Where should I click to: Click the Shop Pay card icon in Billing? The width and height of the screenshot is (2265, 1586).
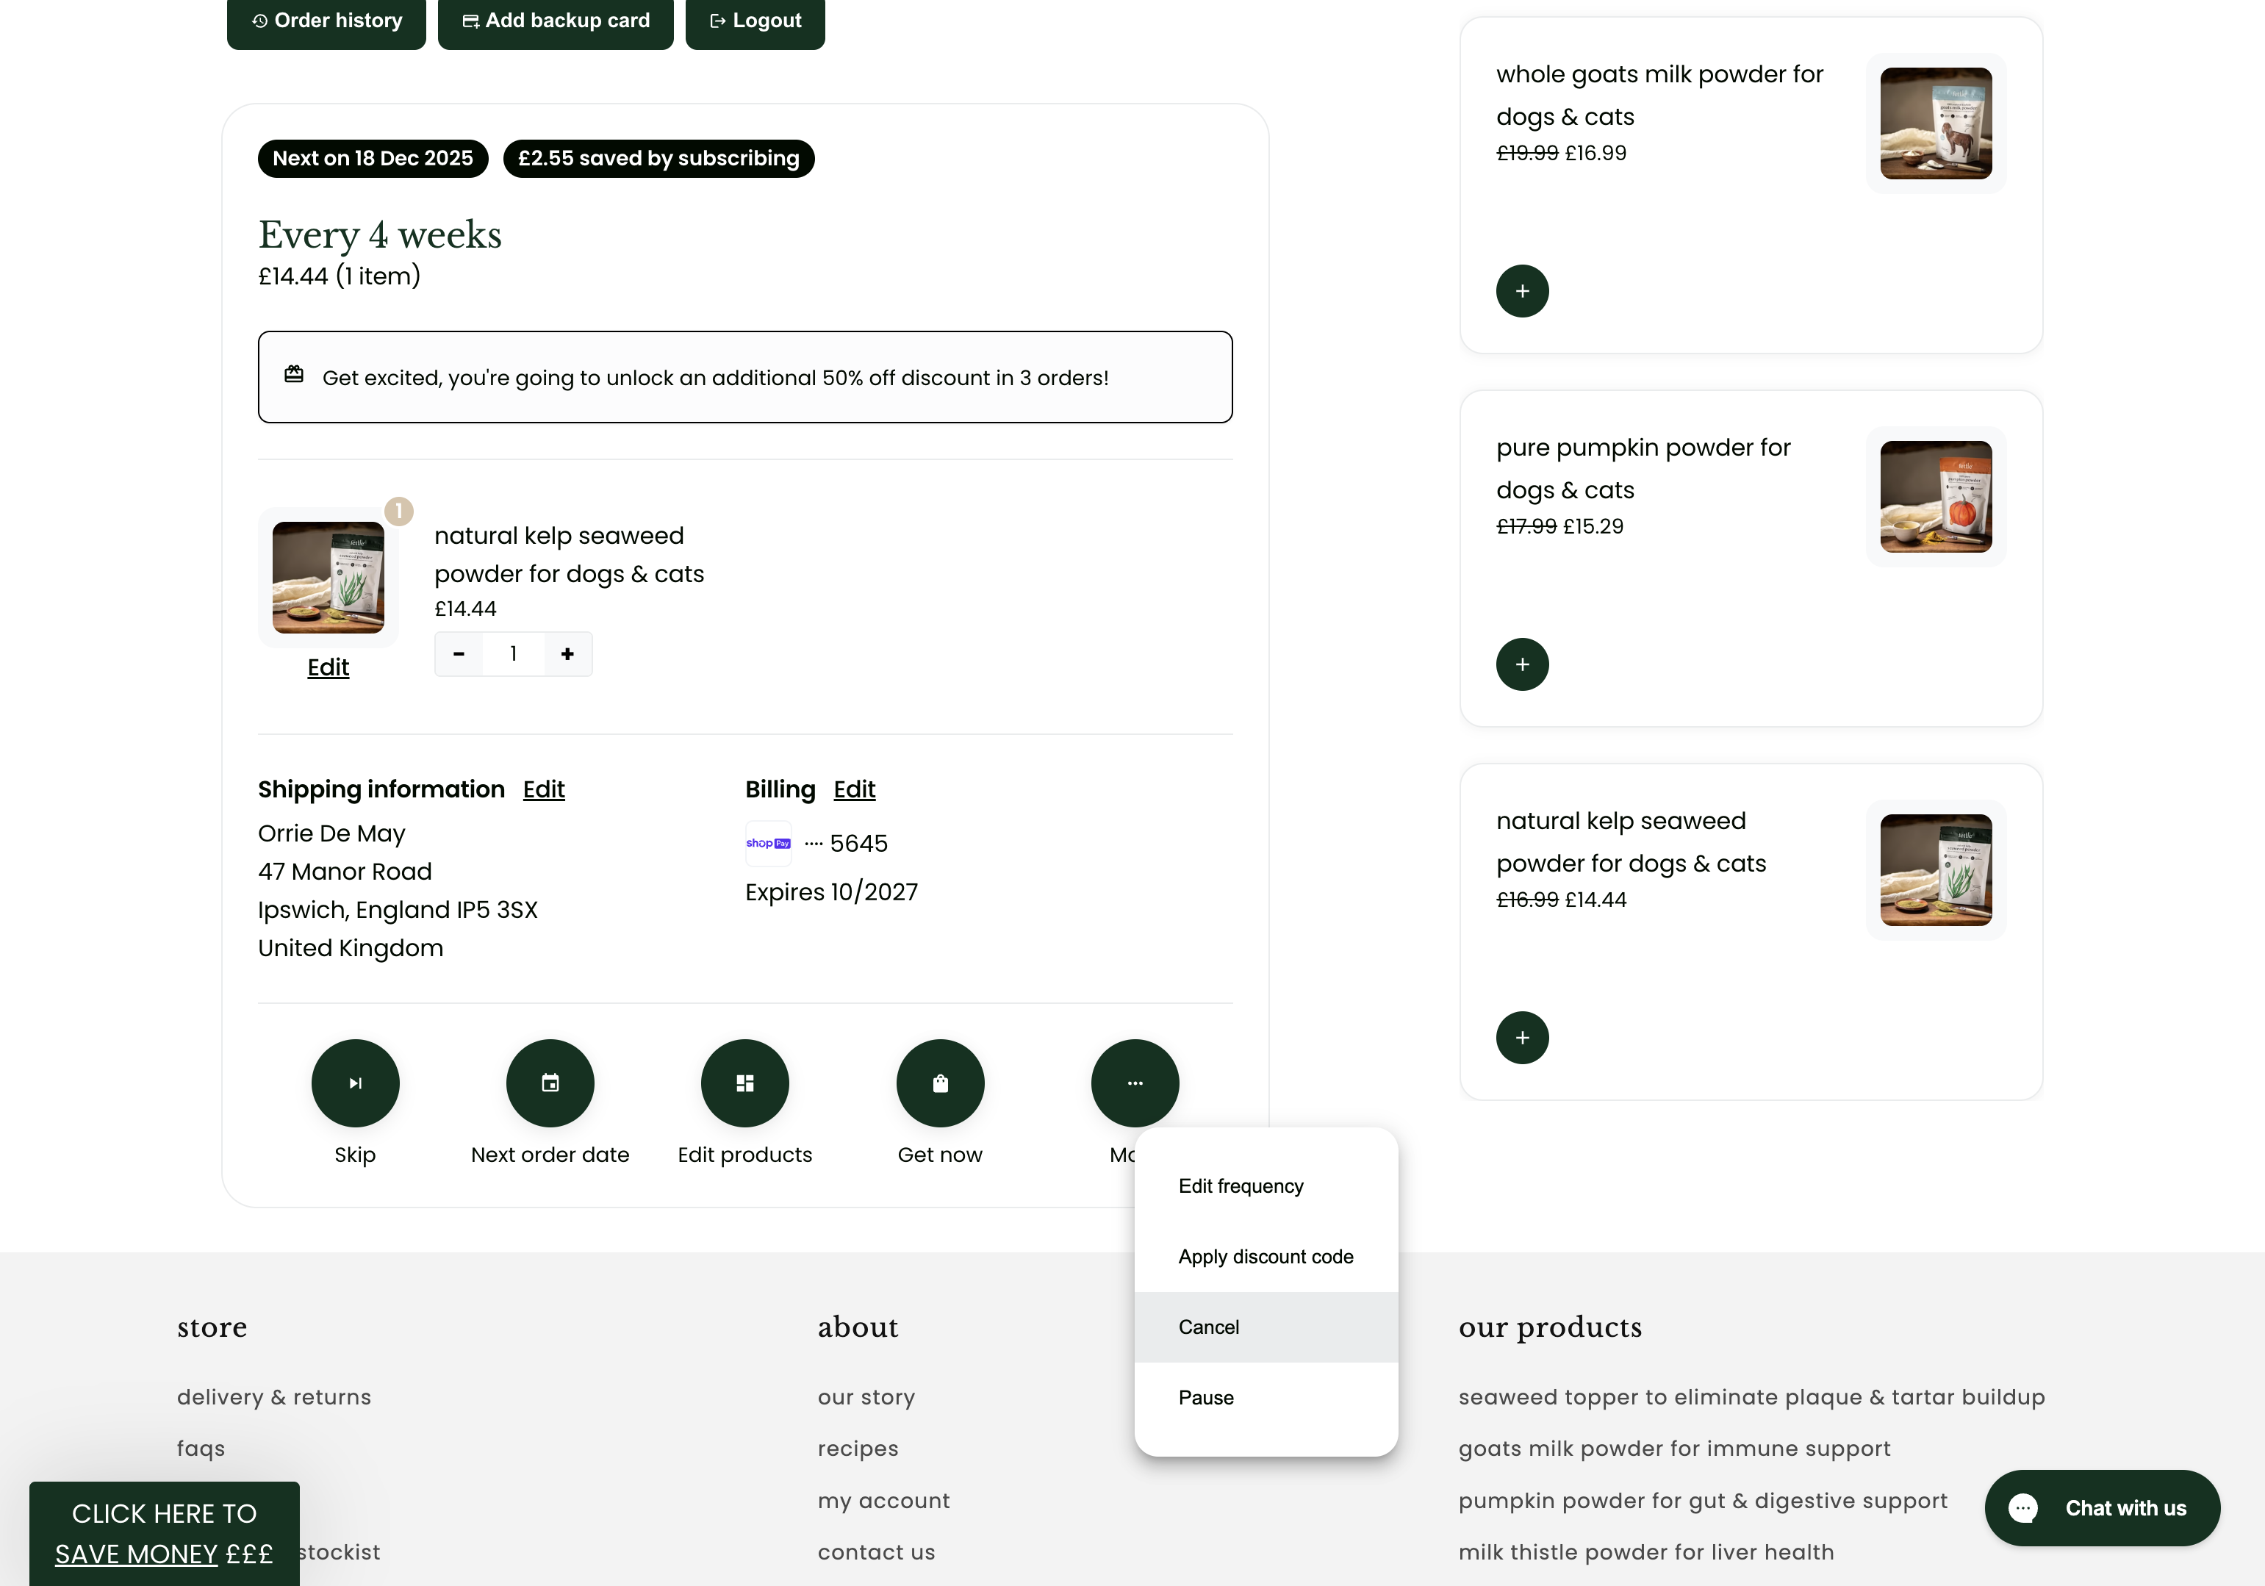(769, 843)
